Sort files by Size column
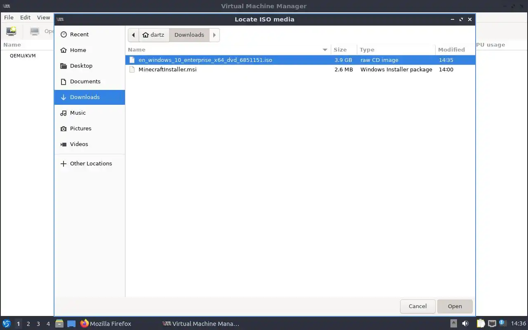 click(x=344, y=49)
